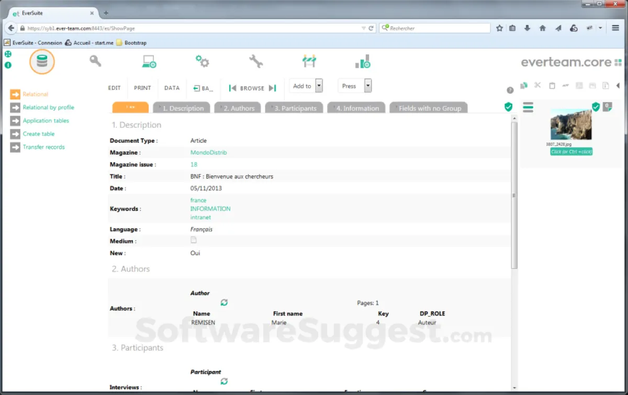Click the scissors cut icon
The width and height of the screenshot is (628, 395).
tap(537, 85)
